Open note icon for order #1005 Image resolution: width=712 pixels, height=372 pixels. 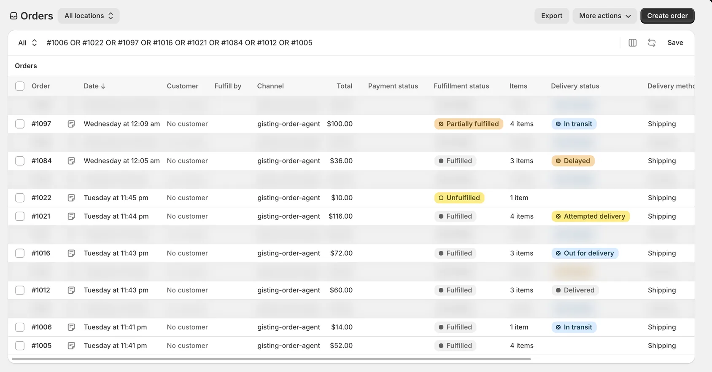71,345
